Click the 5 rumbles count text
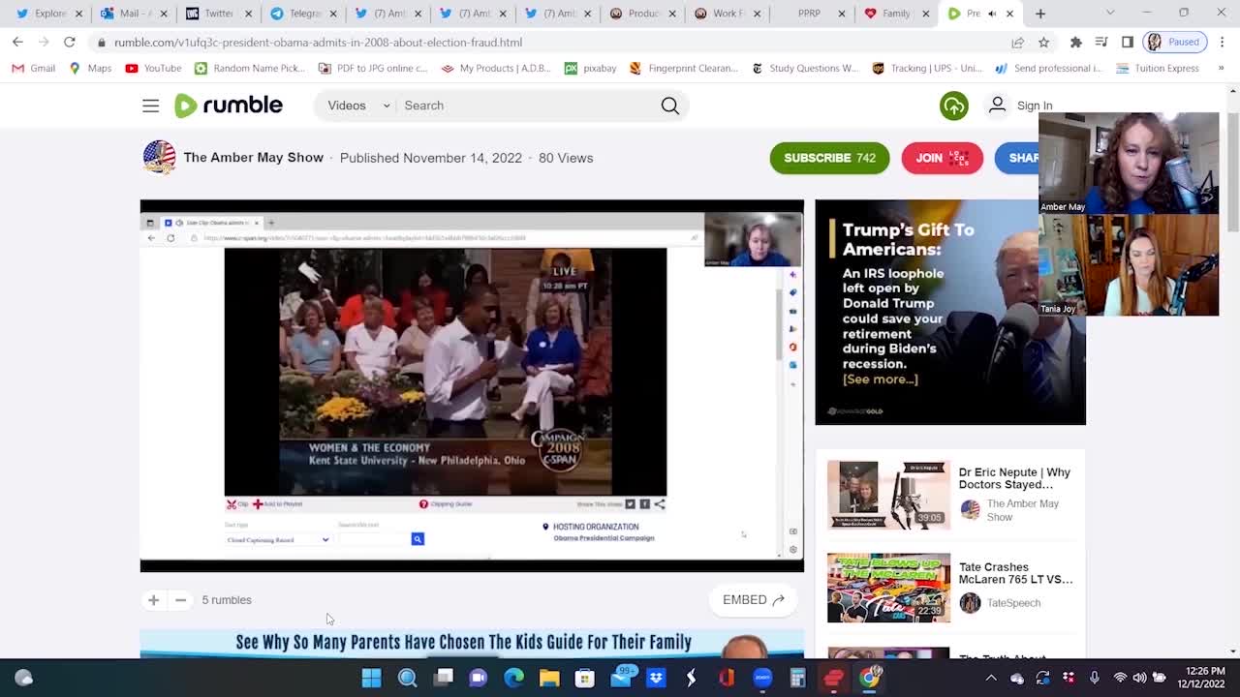This screenshot has height=697, width=1240. (227, 600)
